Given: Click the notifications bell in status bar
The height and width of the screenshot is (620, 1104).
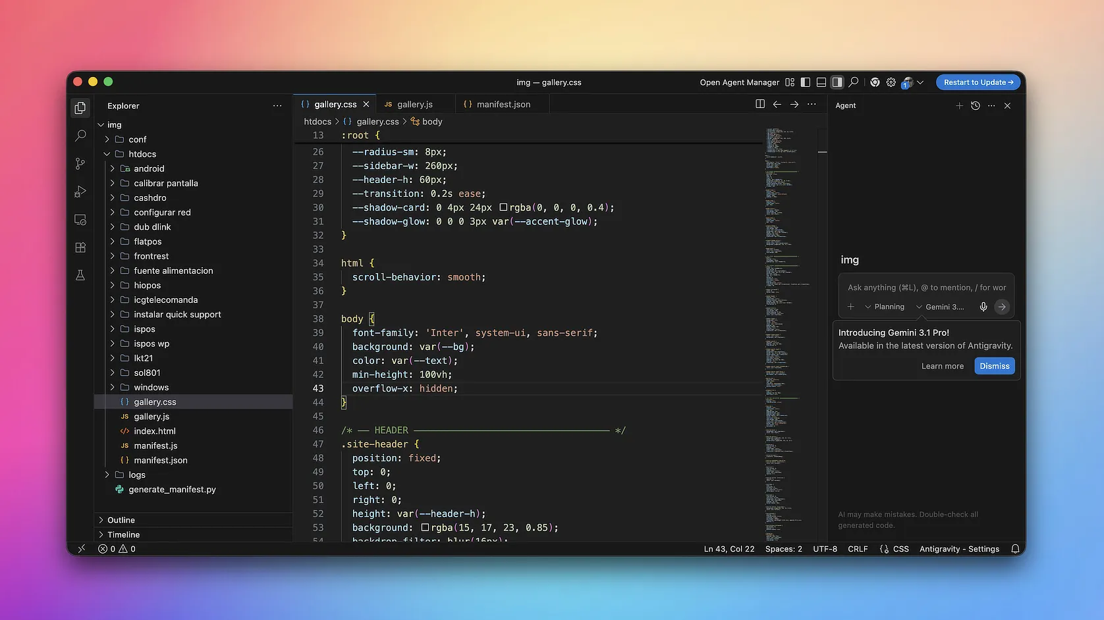Looking at the screenshot, I should coord(1015,549).
